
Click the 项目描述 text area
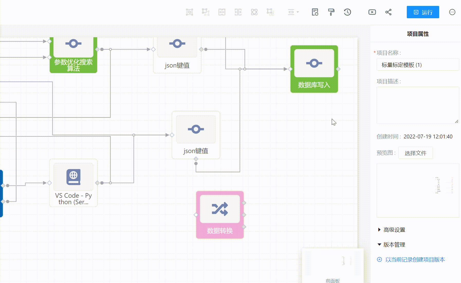pyautogui.click(x=418, y=105)
